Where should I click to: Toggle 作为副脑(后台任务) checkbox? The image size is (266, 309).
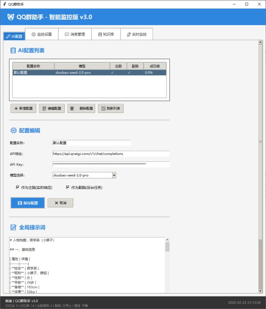68,187
